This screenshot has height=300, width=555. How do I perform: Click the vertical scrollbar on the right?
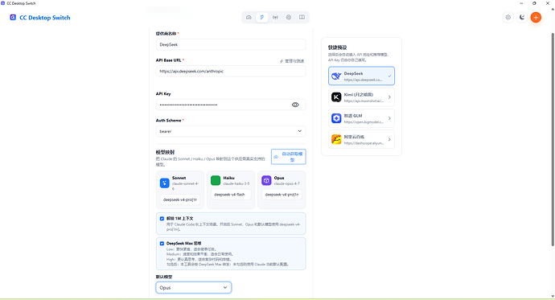[553, 139]
